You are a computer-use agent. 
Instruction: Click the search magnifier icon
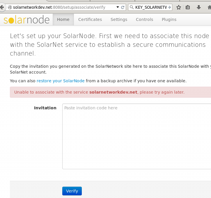tap(132, 7)
